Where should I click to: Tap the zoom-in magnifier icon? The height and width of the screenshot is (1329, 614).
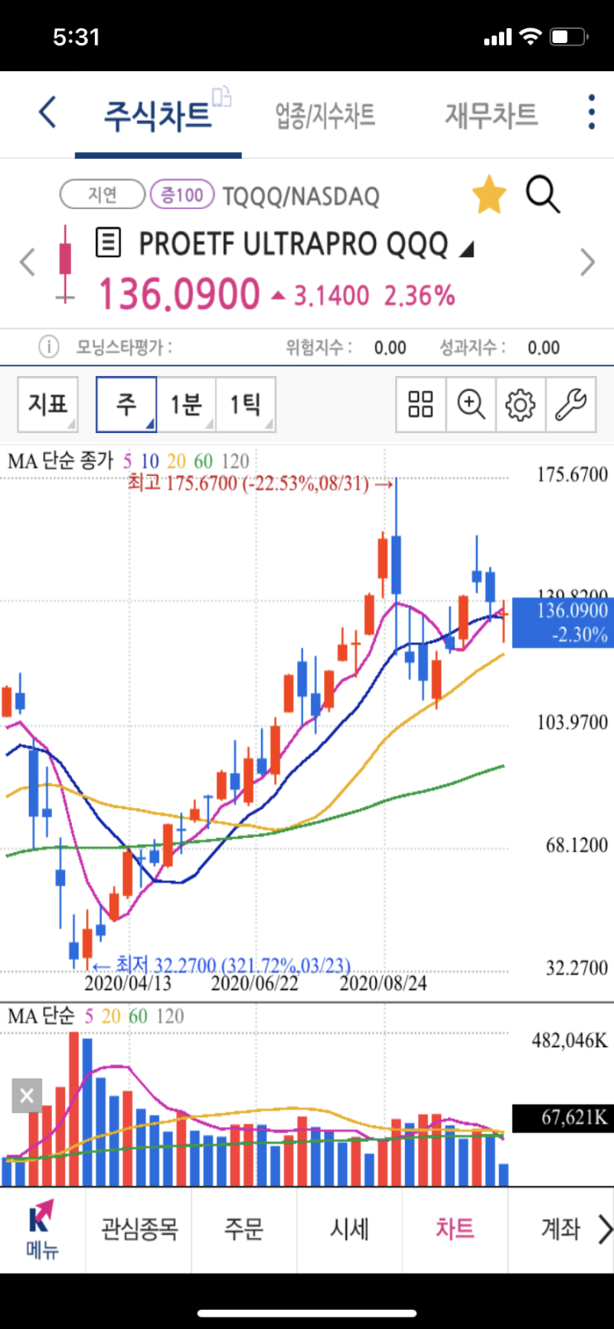pyautogui.click(x=471, y=404)
